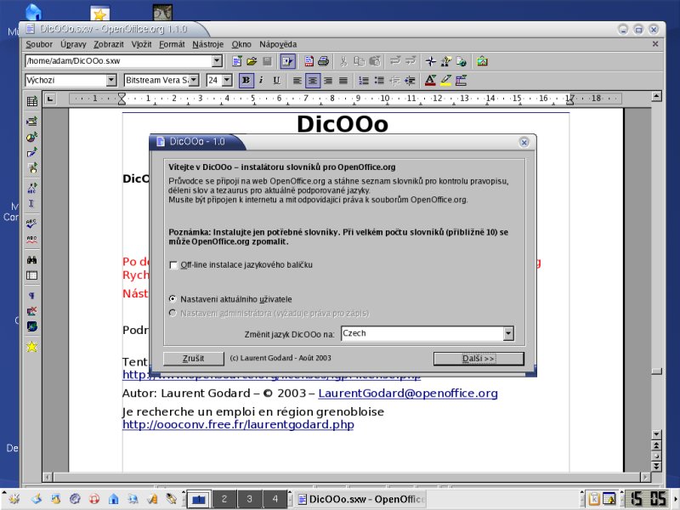Viewport: 680px width, 510px height.
Task: Open the Úpravy menu
Action: pyautogui.click(x=73, y=44)
